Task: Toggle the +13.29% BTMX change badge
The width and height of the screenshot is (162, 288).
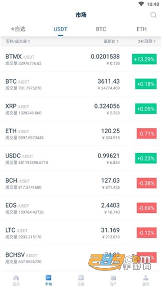Action: [144, 59]
